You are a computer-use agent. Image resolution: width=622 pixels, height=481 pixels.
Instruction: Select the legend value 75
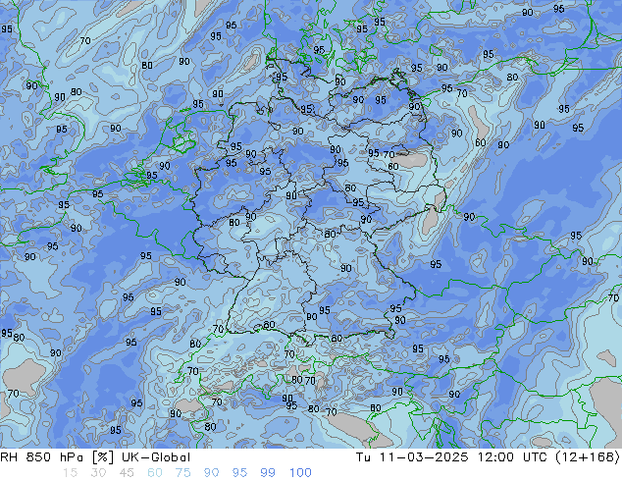(182, 473)
